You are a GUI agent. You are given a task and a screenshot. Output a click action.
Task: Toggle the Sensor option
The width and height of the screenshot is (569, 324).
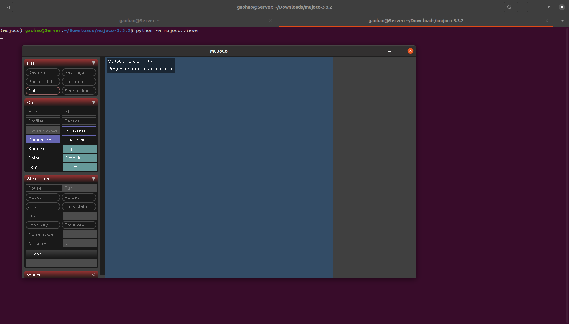[79, 121]
